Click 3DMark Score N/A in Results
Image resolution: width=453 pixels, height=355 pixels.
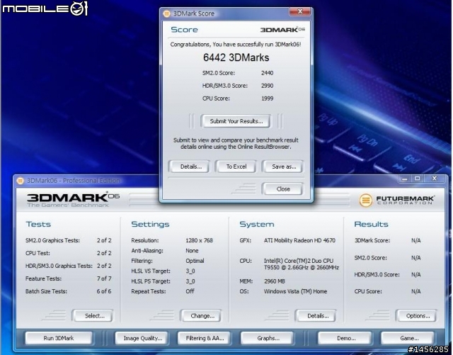pyautogui.click(x=416, y=240)
